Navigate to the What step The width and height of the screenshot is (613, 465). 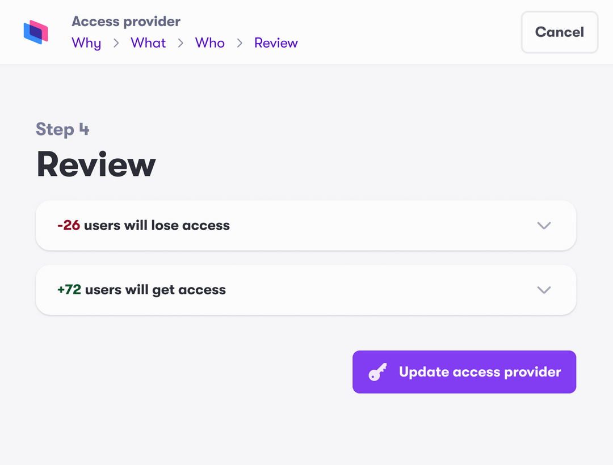click(x=148, y=43)
